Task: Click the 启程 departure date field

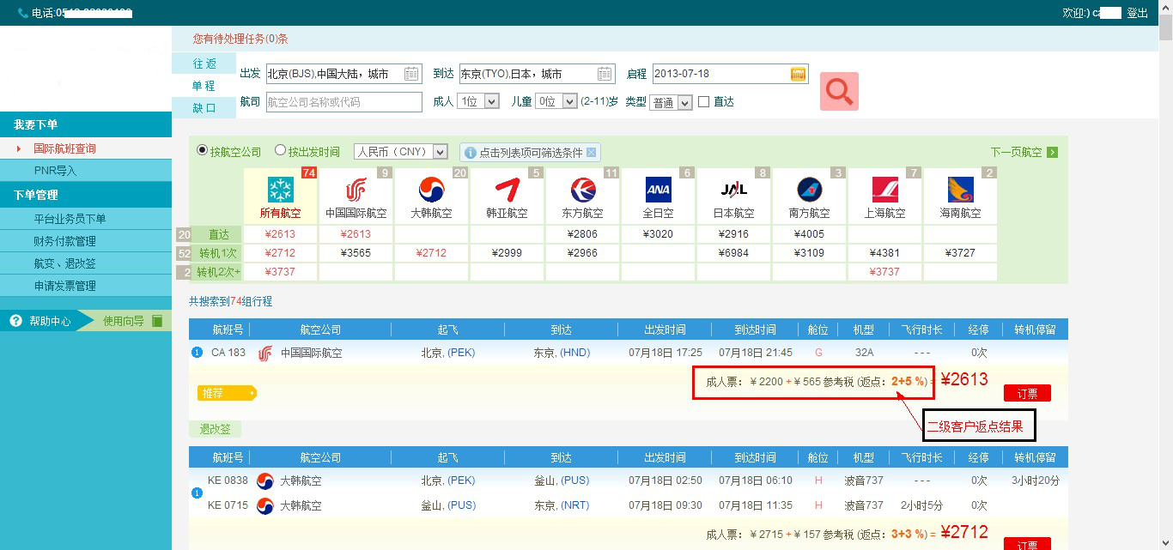Action: (731, 74)
